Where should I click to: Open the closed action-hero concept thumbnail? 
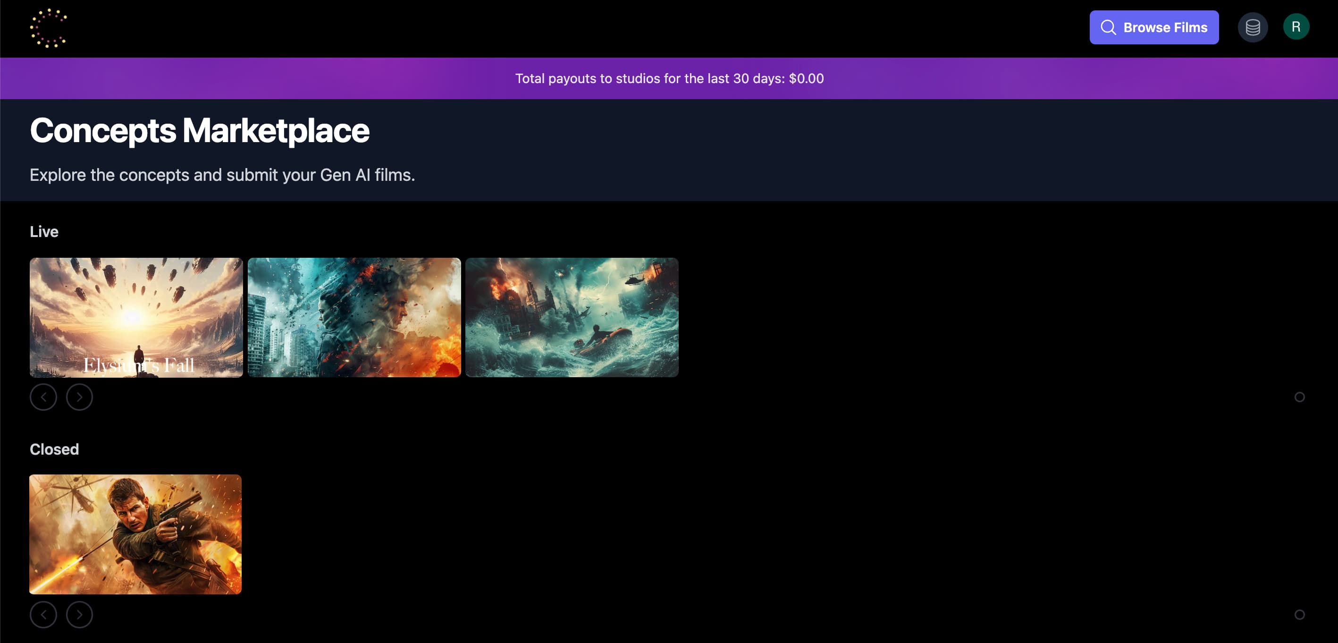click(135, 534)
